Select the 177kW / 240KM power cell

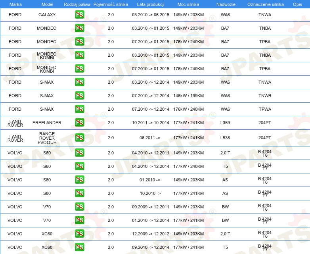188,166
